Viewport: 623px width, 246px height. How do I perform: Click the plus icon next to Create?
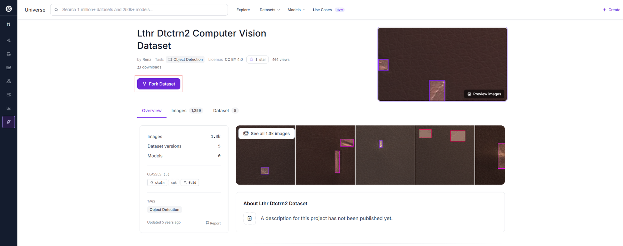pyautogui.click(x=604, y=10)
